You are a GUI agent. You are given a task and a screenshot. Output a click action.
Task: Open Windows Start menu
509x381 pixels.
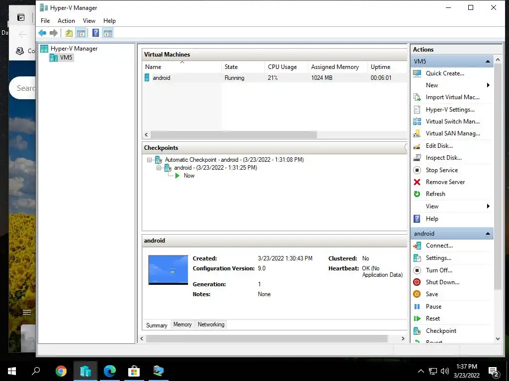[12, 371]
